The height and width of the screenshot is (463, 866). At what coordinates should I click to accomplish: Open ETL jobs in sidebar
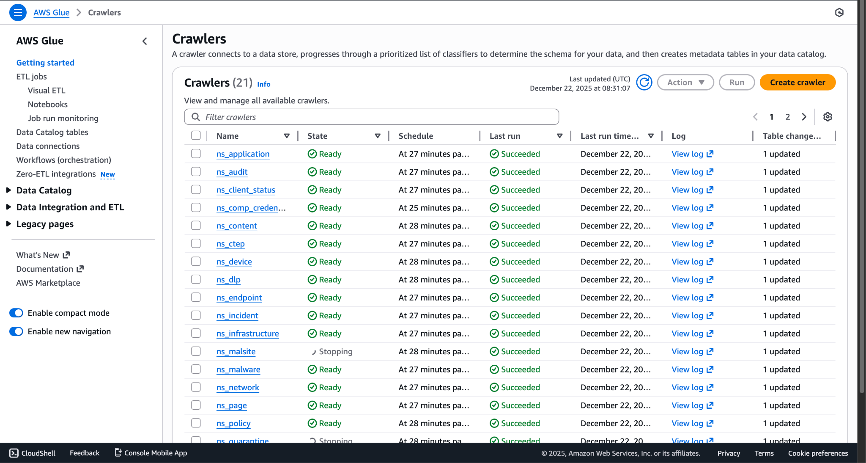(x=32, y=77)
